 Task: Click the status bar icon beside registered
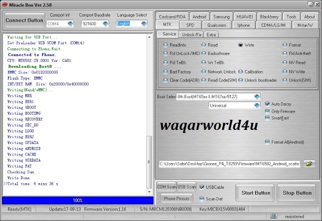point(273,216)
